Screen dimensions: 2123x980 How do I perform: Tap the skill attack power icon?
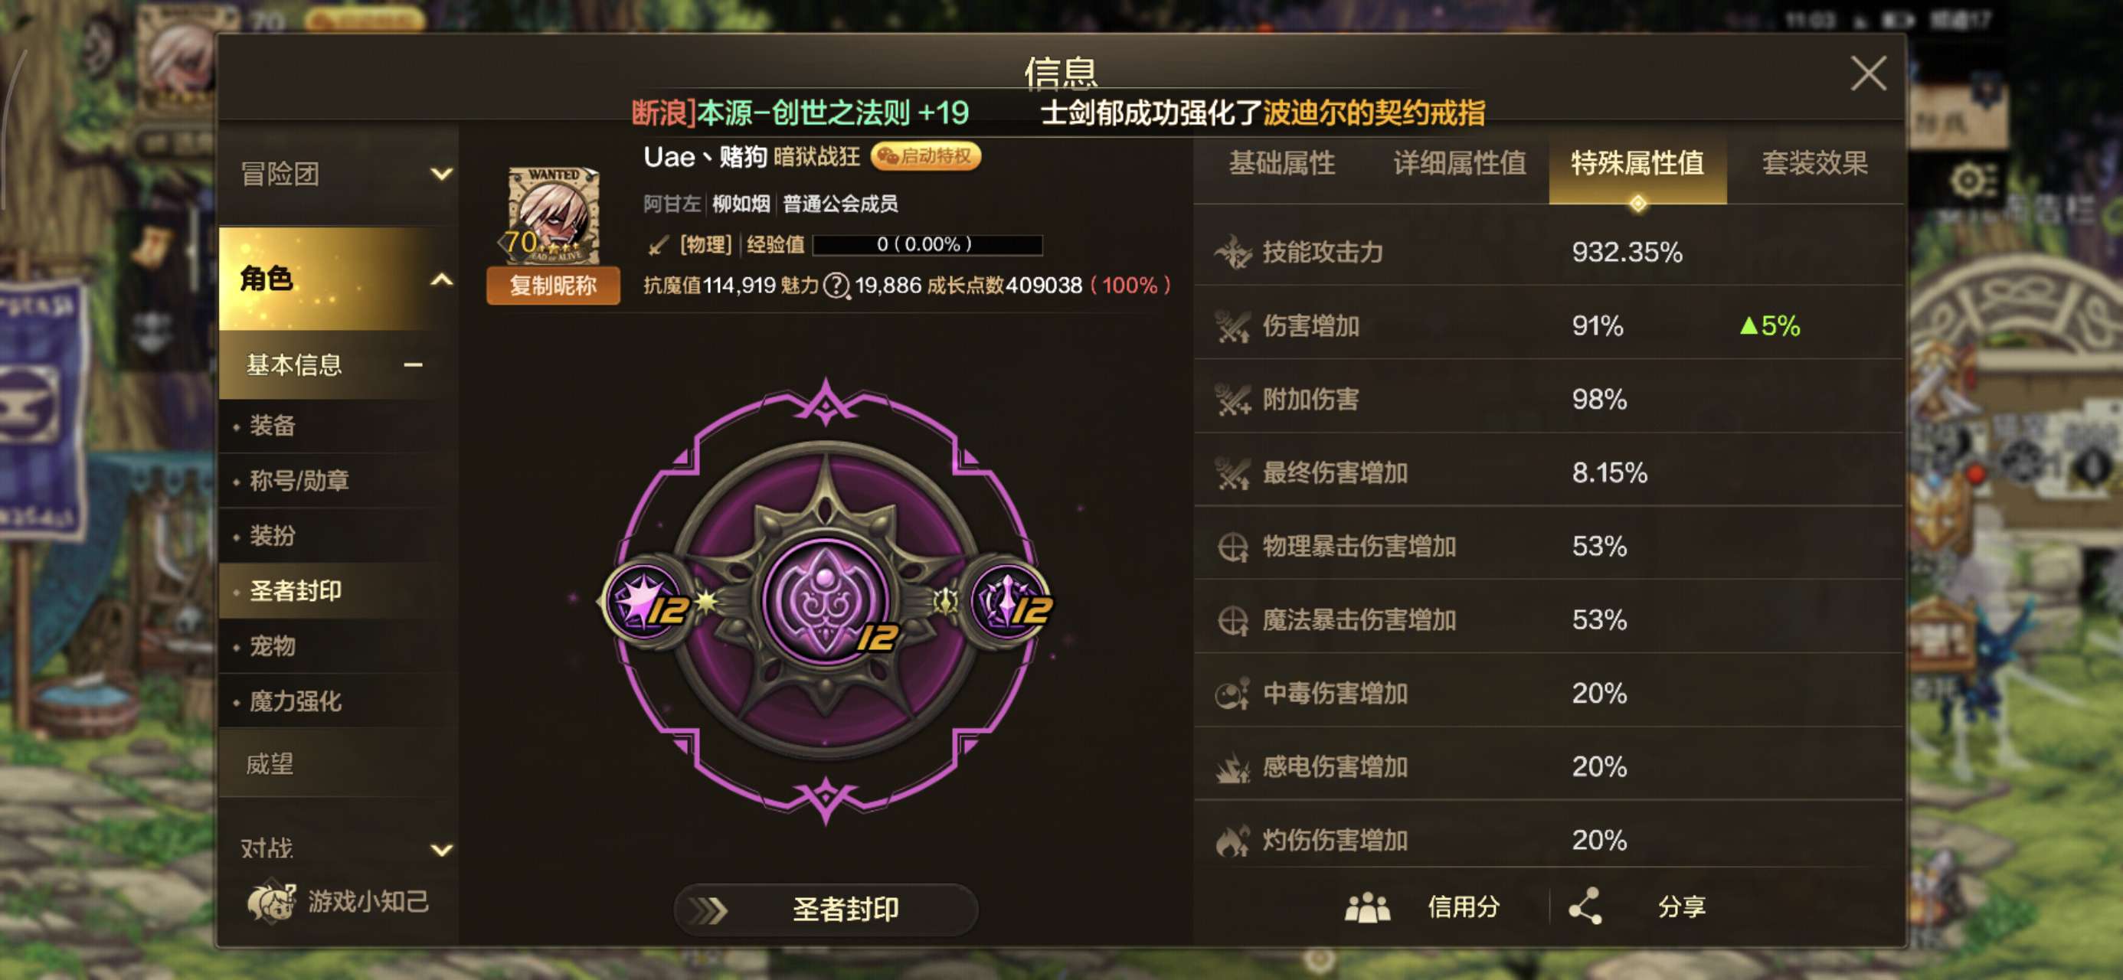point(1233,252)
